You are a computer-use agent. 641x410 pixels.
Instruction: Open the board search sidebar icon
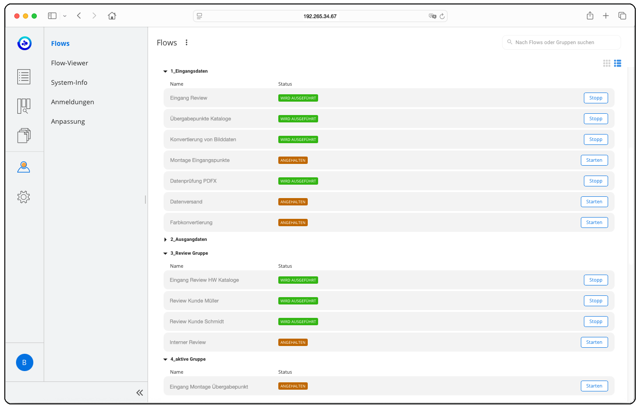[24, 106]
